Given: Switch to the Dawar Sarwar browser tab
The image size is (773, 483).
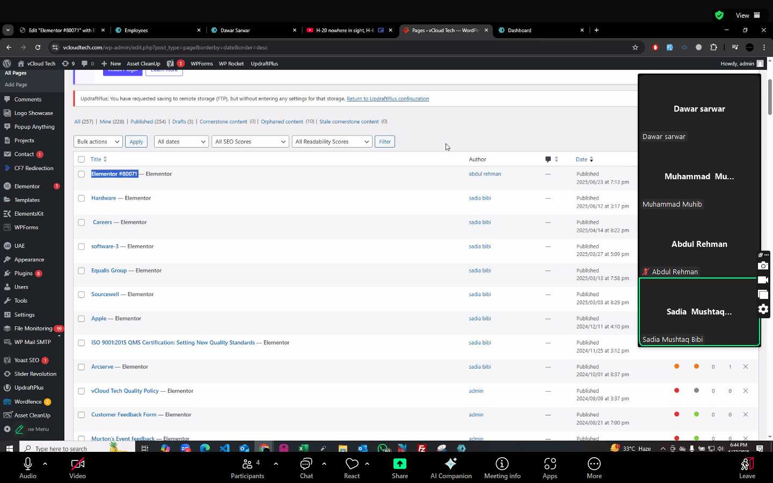Looking at the screenshot, I should [254, 30].
